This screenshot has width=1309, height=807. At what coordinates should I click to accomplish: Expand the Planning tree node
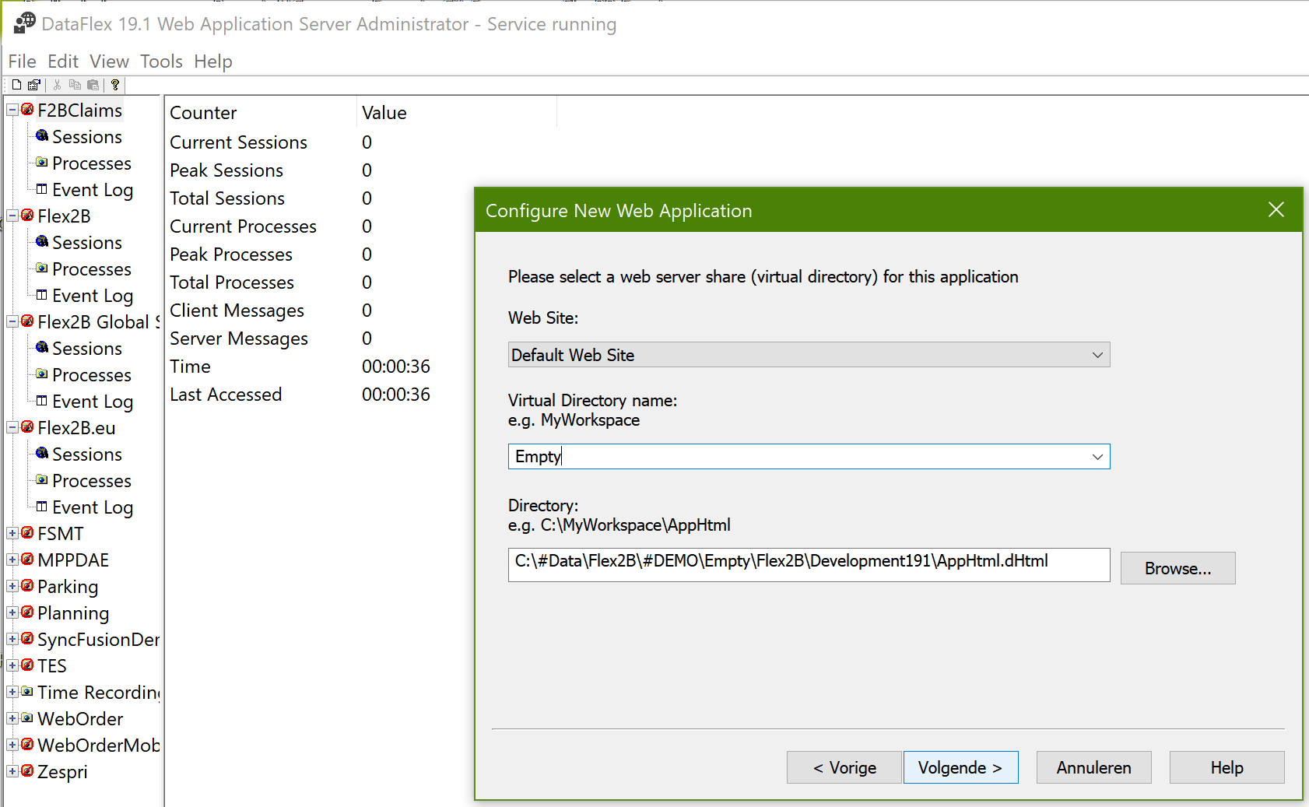click(x=12, y=613)
